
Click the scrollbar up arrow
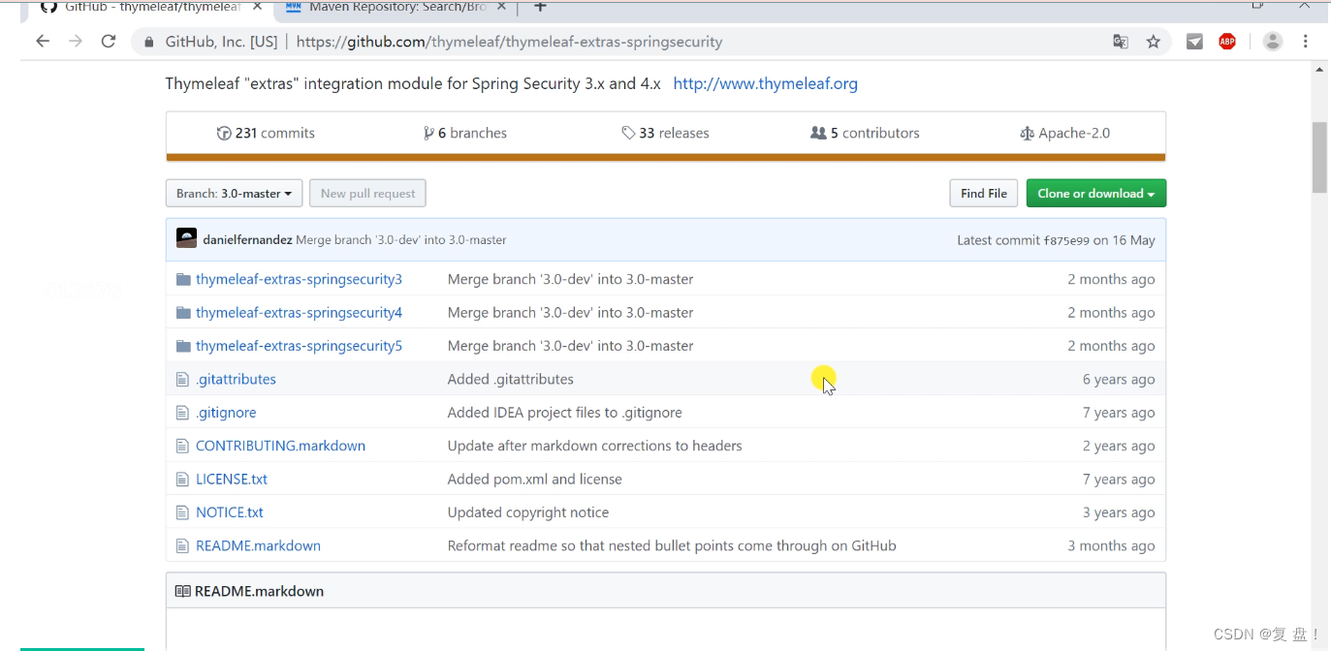[1319, 70]
